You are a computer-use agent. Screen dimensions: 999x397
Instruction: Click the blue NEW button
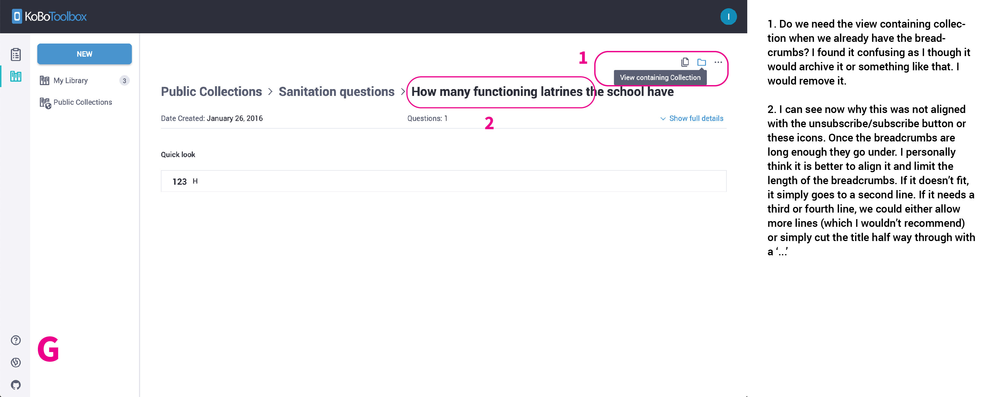pyautogui.click(x=84, y=54)
